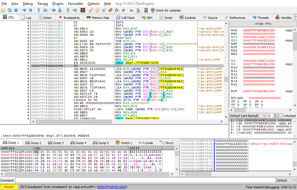Open patches with the band-aid icon
This screenshot has height=190, width=297.
[91, 10]
